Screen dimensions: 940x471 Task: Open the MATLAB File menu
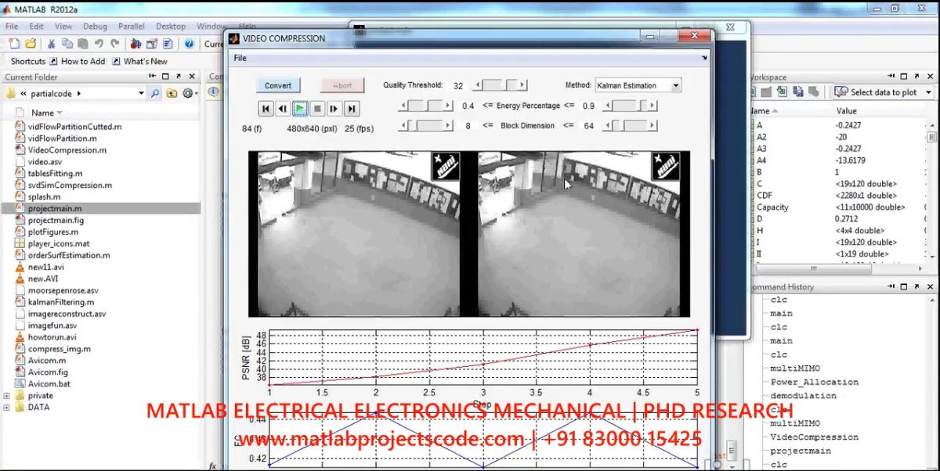(x=12, y=26)
